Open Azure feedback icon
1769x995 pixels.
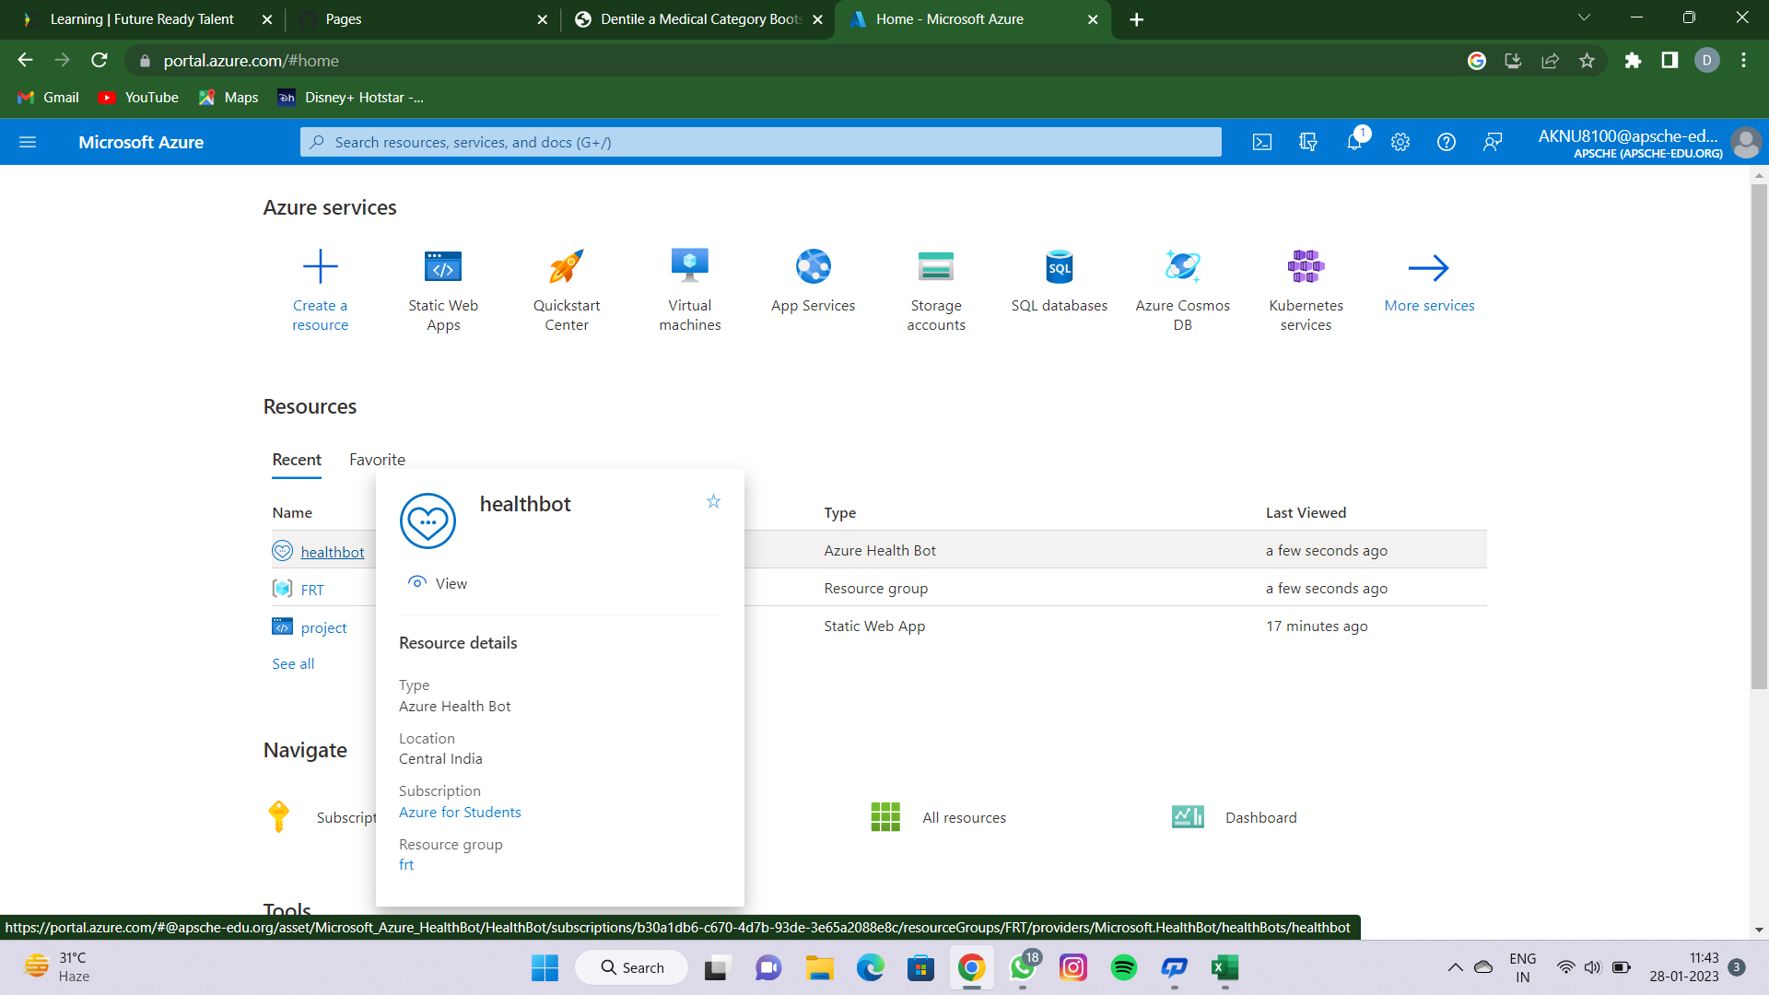[1493, 142]
